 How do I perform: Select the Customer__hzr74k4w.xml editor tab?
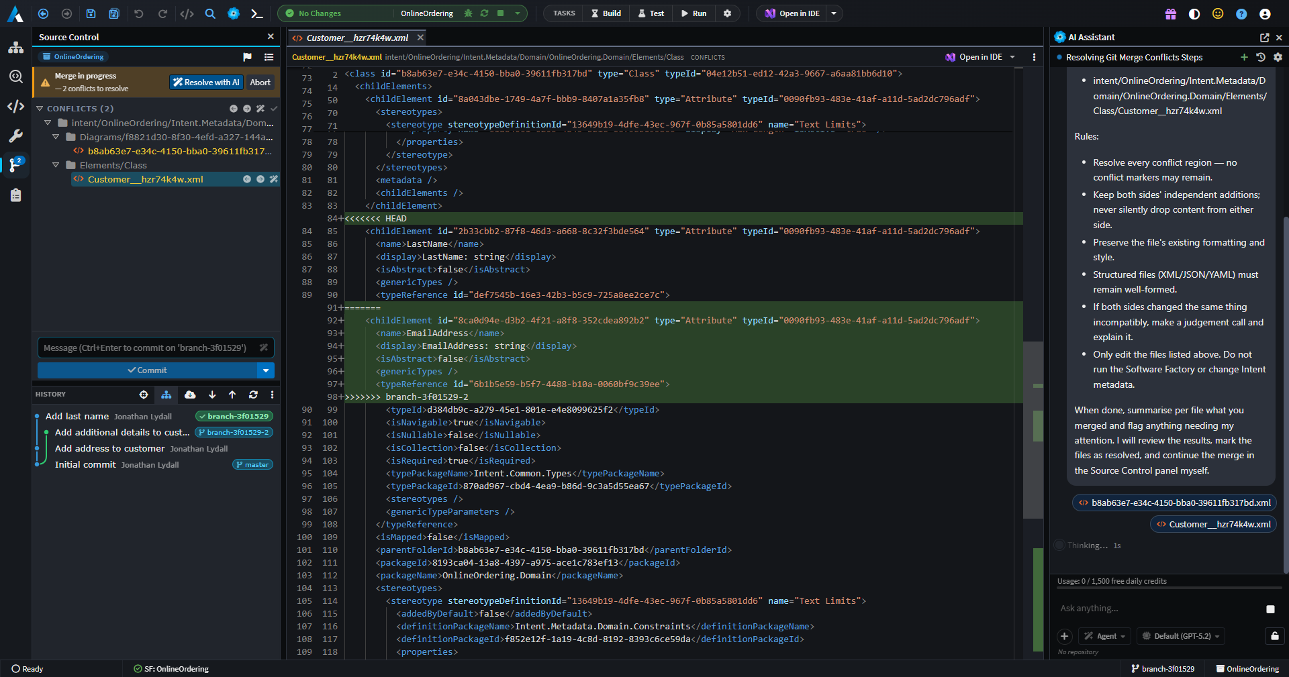point(357,38)
